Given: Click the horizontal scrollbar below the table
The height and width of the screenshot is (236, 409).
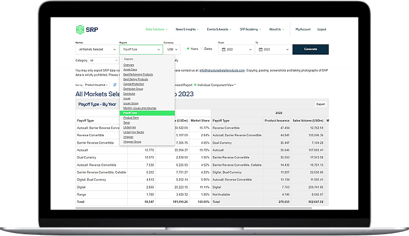Looking at the screenshot, I should tap(193, 208).
